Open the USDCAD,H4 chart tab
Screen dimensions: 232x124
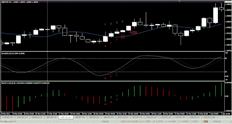(151, 117)
